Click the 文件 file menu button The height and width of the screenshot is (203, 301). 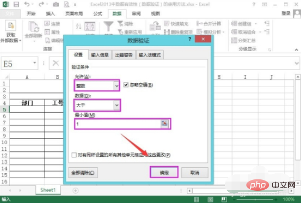click(10, 14)
